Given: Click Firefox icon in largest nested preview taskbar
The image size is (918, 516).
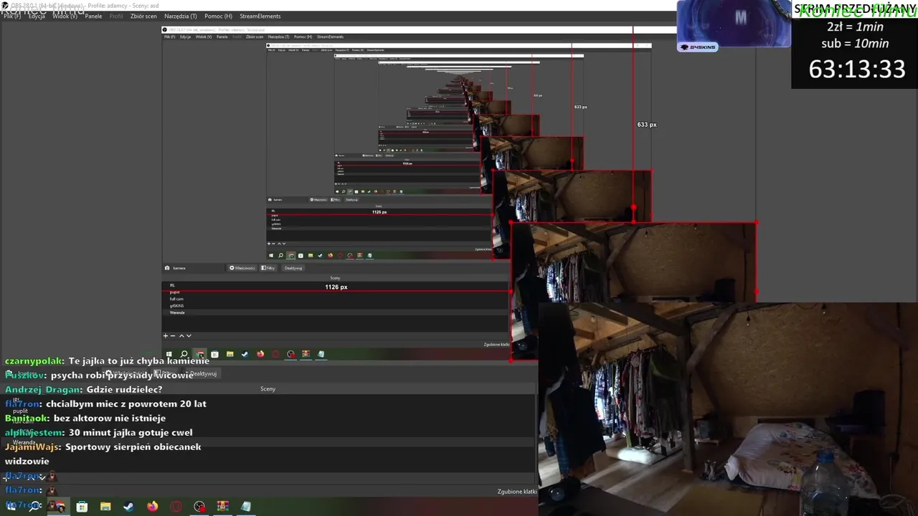Looking at the screenshot, I should (x=260, y=354).
